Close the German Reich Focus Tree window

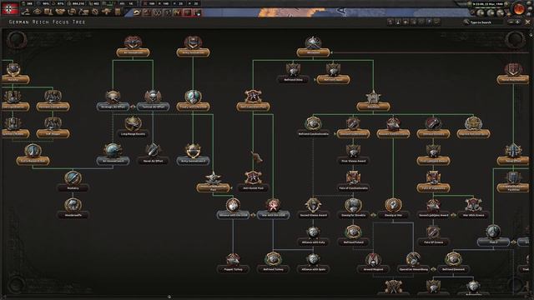pos(527,22)
